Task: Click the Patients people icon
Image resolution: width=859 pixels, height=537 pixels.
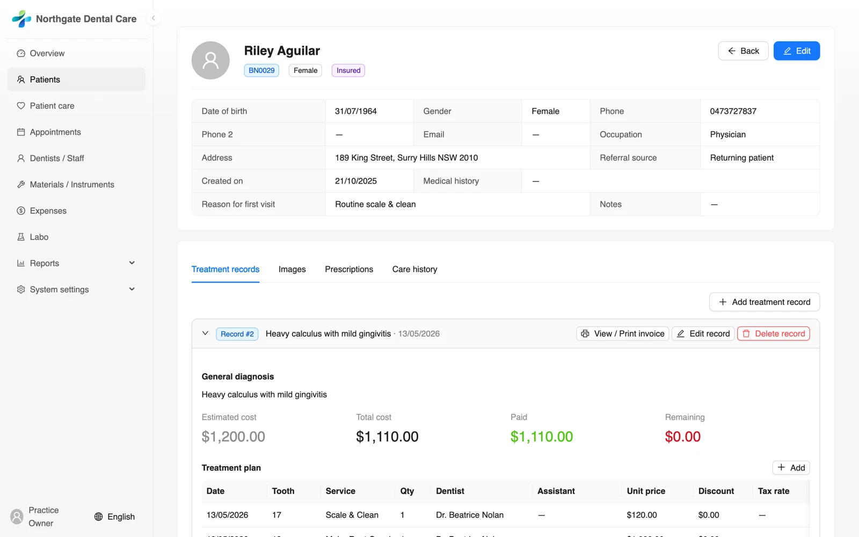Action: coord(21,79)
